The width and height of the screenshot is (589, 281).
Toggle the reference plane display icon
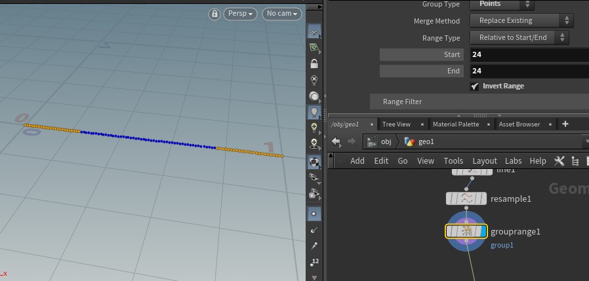[x=314, y=33]
